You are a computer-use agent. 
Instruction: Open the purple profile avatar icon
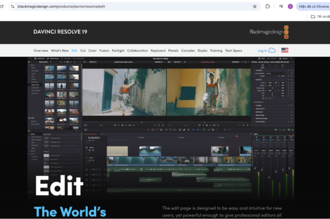[290, 6]
